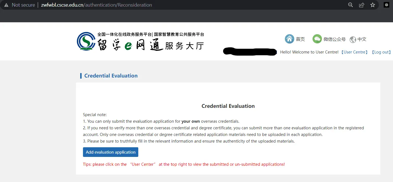Screen dimensions: 393x182
Task: Click the Not secure warning triangle icon
Action: 6,5
